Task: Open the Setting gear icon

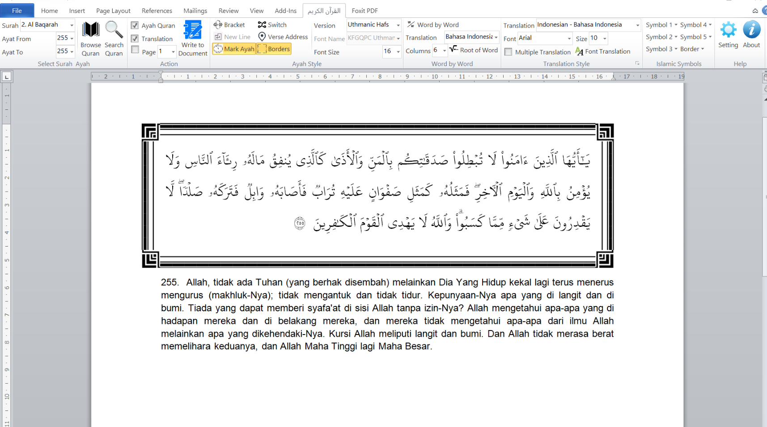Action: pos(728,30)
